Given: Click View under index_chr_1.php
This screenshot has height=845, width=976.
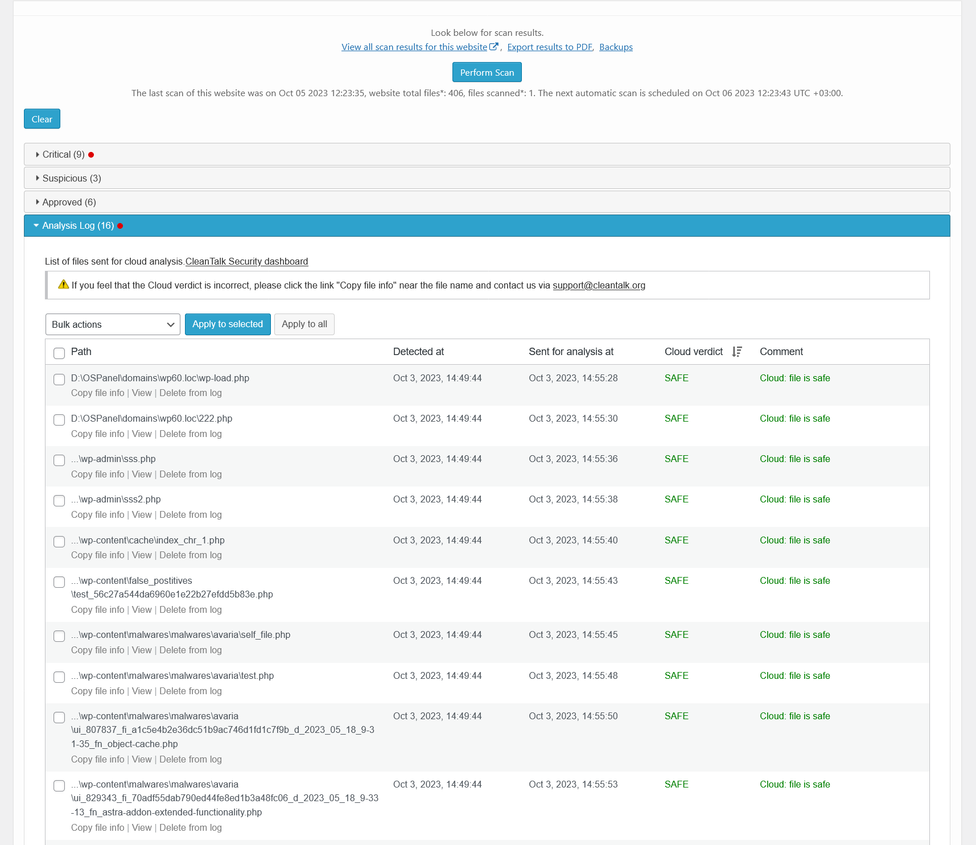Looking at the screenshot, I should coord(142,555).
